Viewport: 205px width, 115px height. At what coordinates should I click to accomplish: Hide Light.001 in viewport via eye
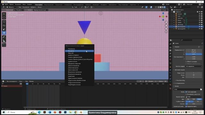(200, 18)
